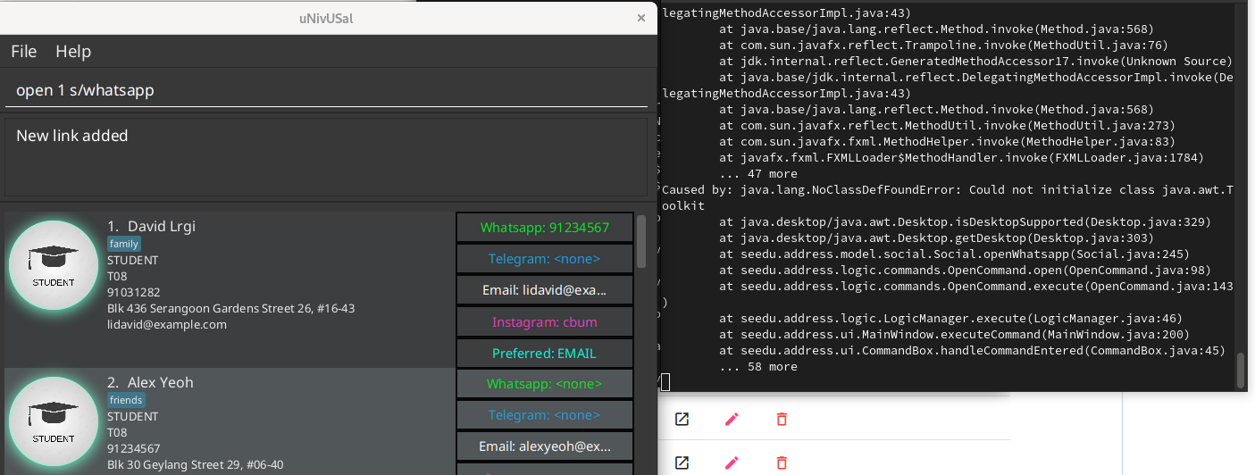The image size is (1255, 475).
Task: Open Alex Yeoh's Telegram: <none> entry
Action: tap(545, 415)
